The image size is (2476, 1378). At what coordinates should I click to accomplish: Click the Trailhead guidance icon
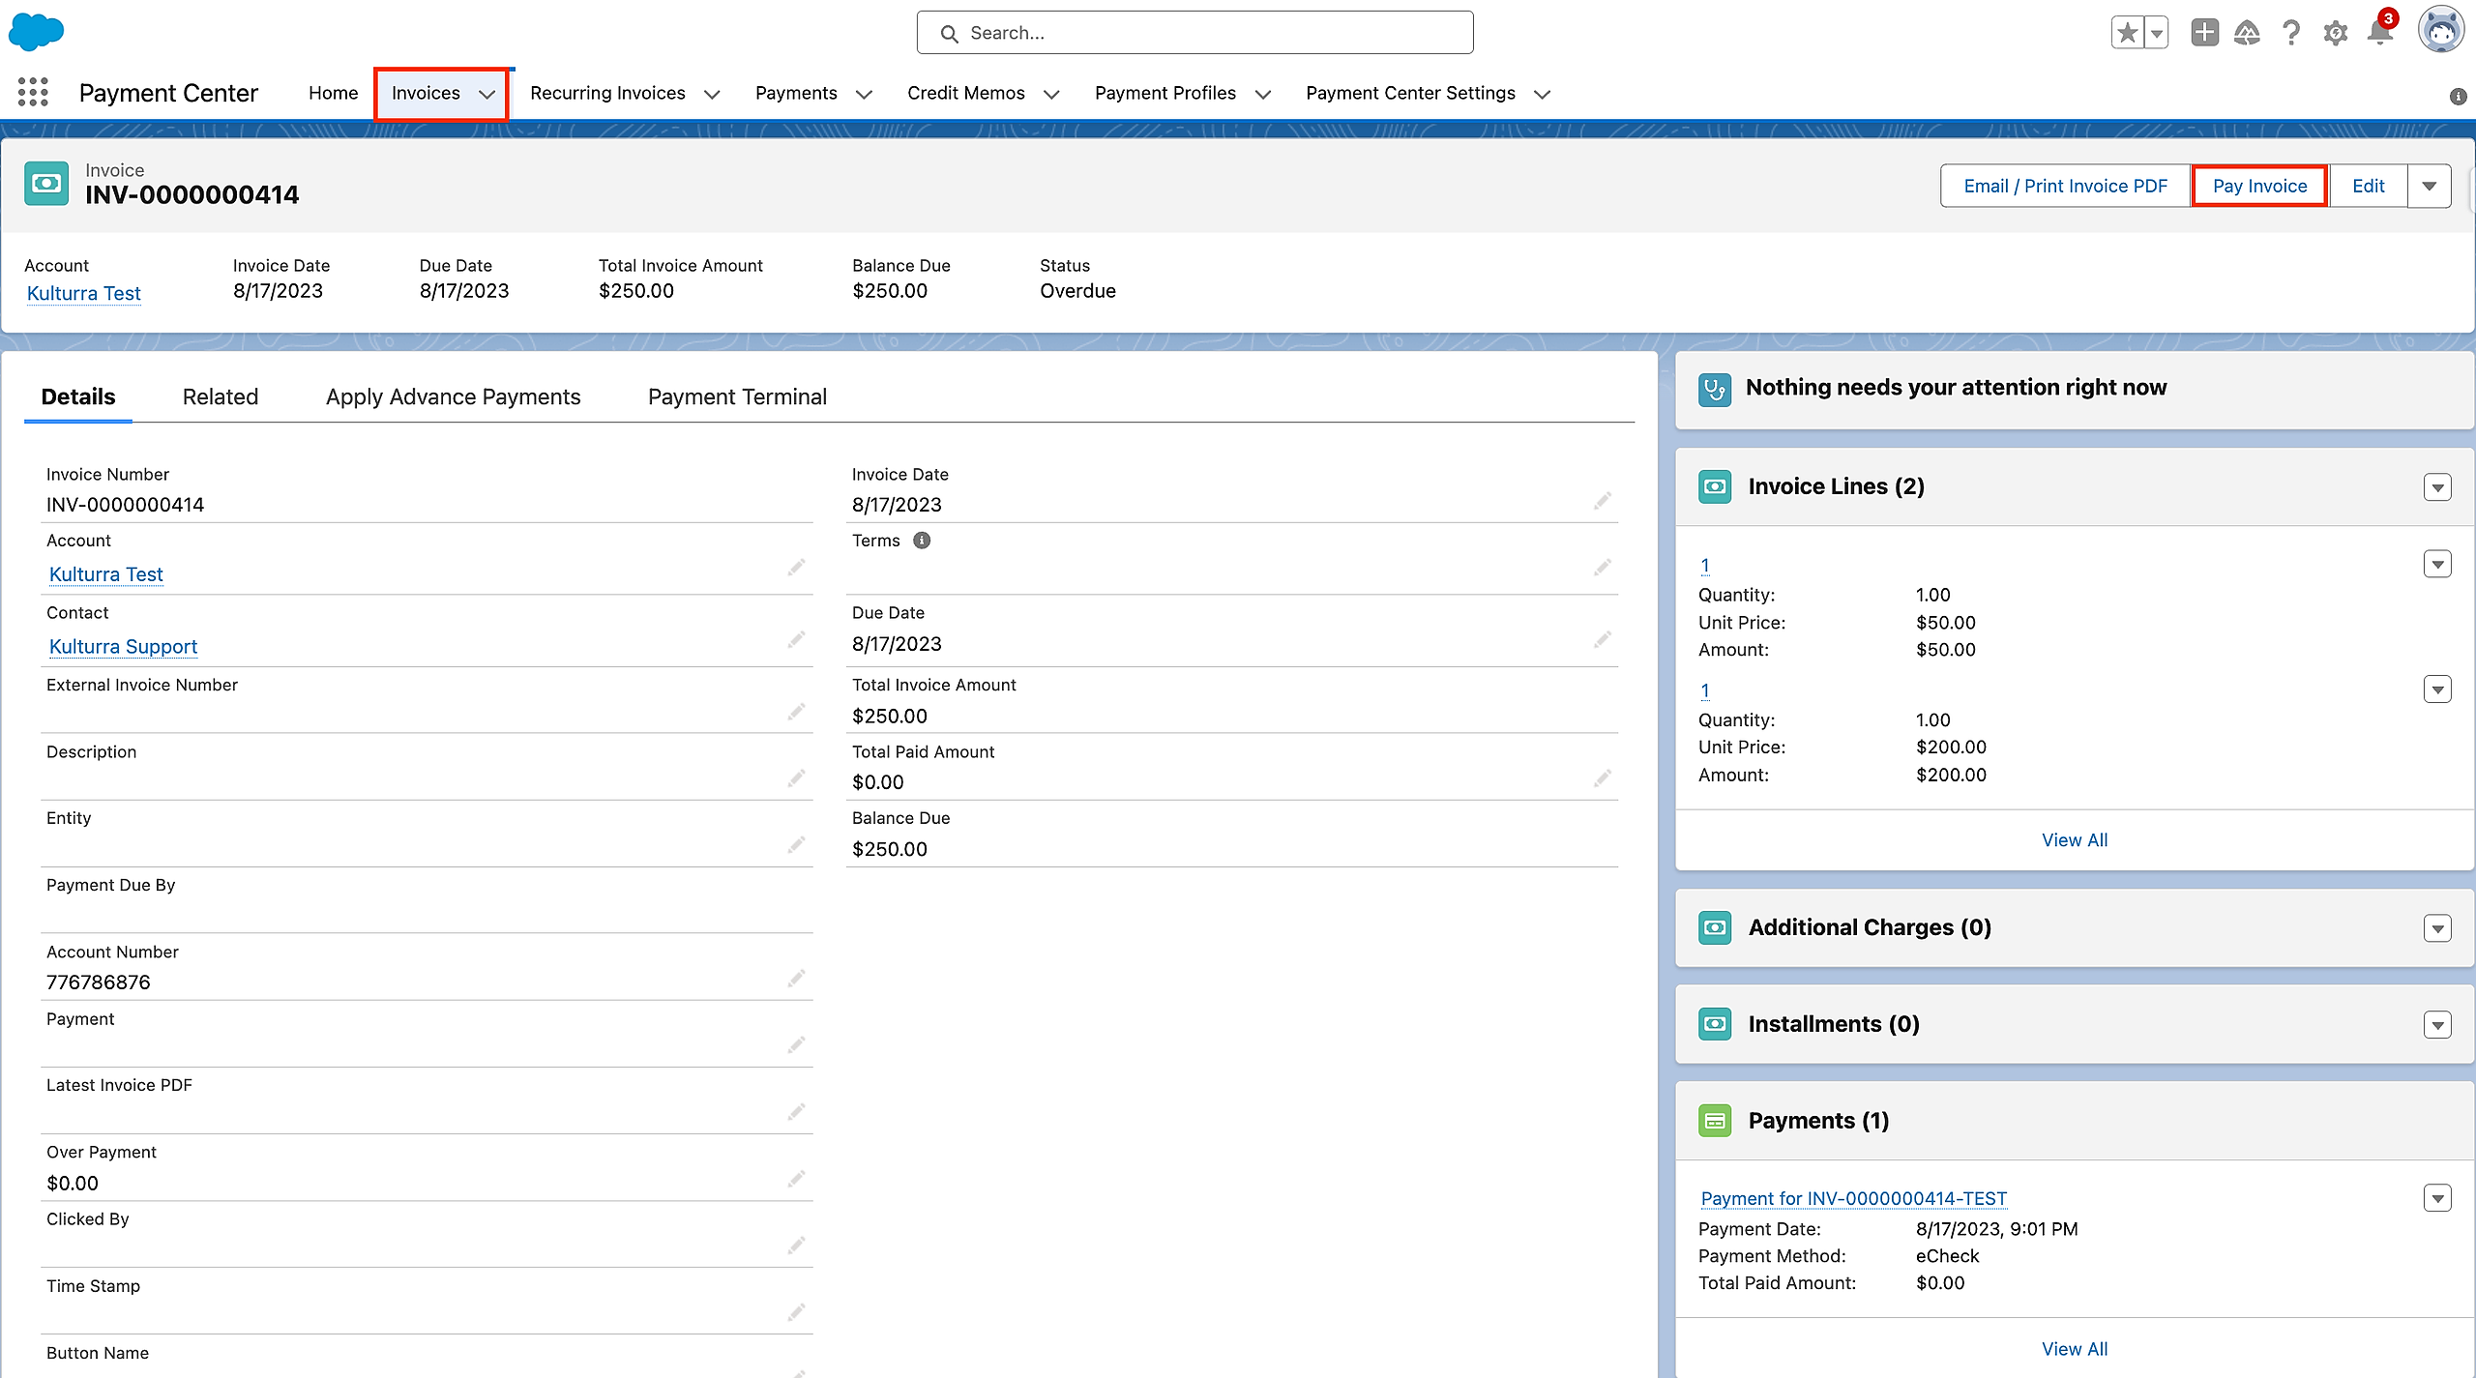[x=2247, y=33]
